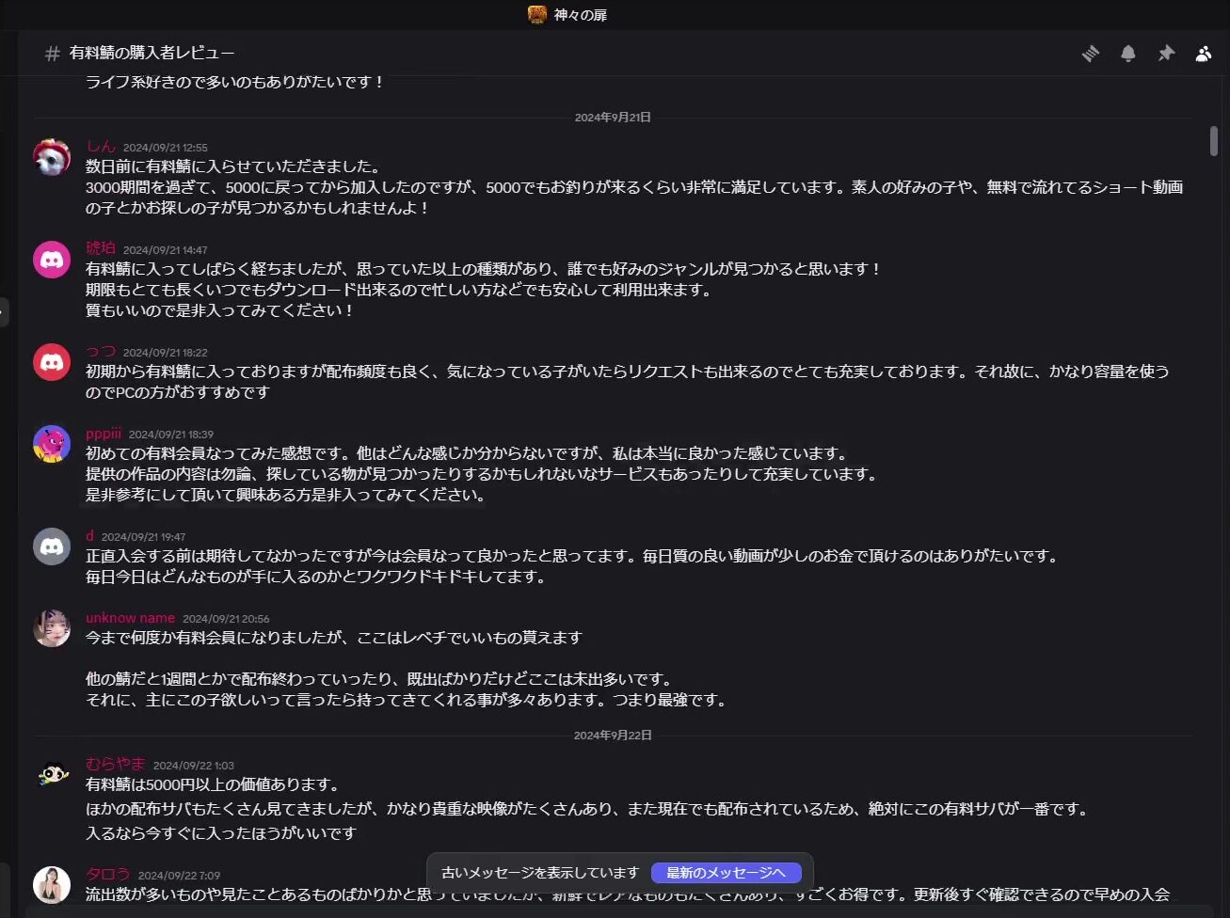Click timestamp 2024/09/22 7:09

pyautogui.click(x=179, y=876)
